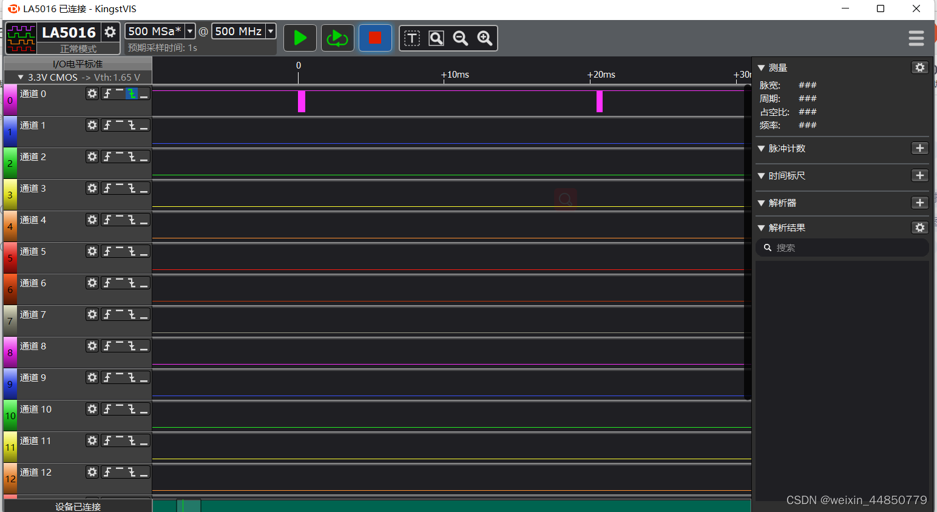Set falling edge trigger on 通道 6
937x512 pixels.
(x=132, y=283)
